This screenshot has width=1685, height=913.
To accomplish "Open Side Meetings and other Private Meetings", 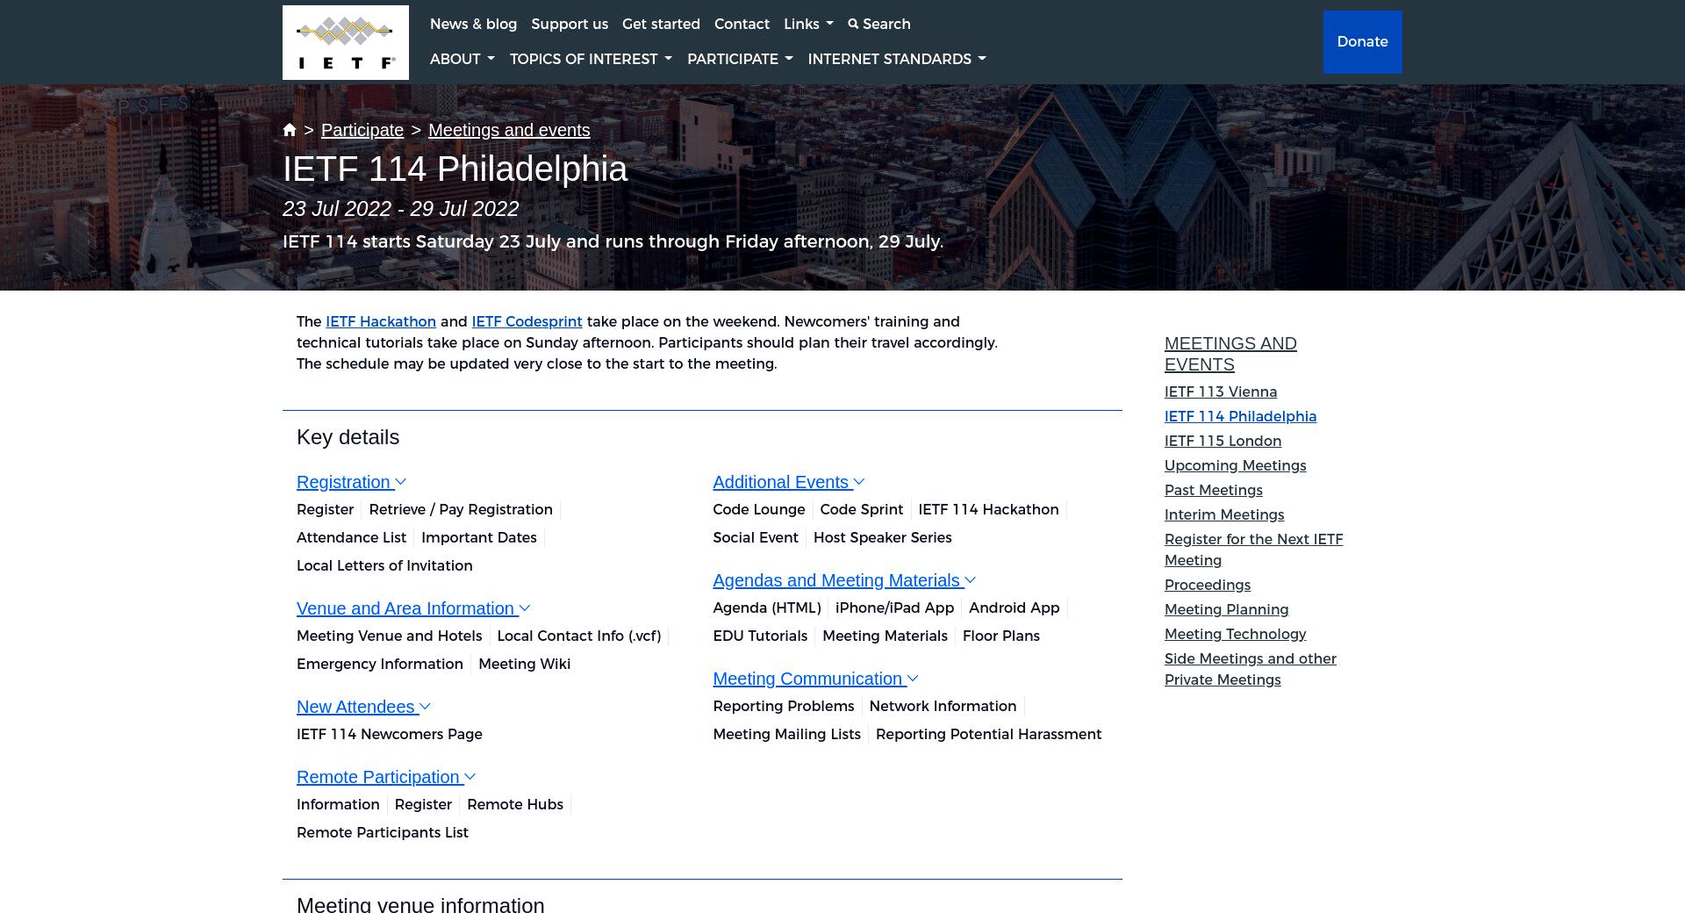I will 1251,669.
